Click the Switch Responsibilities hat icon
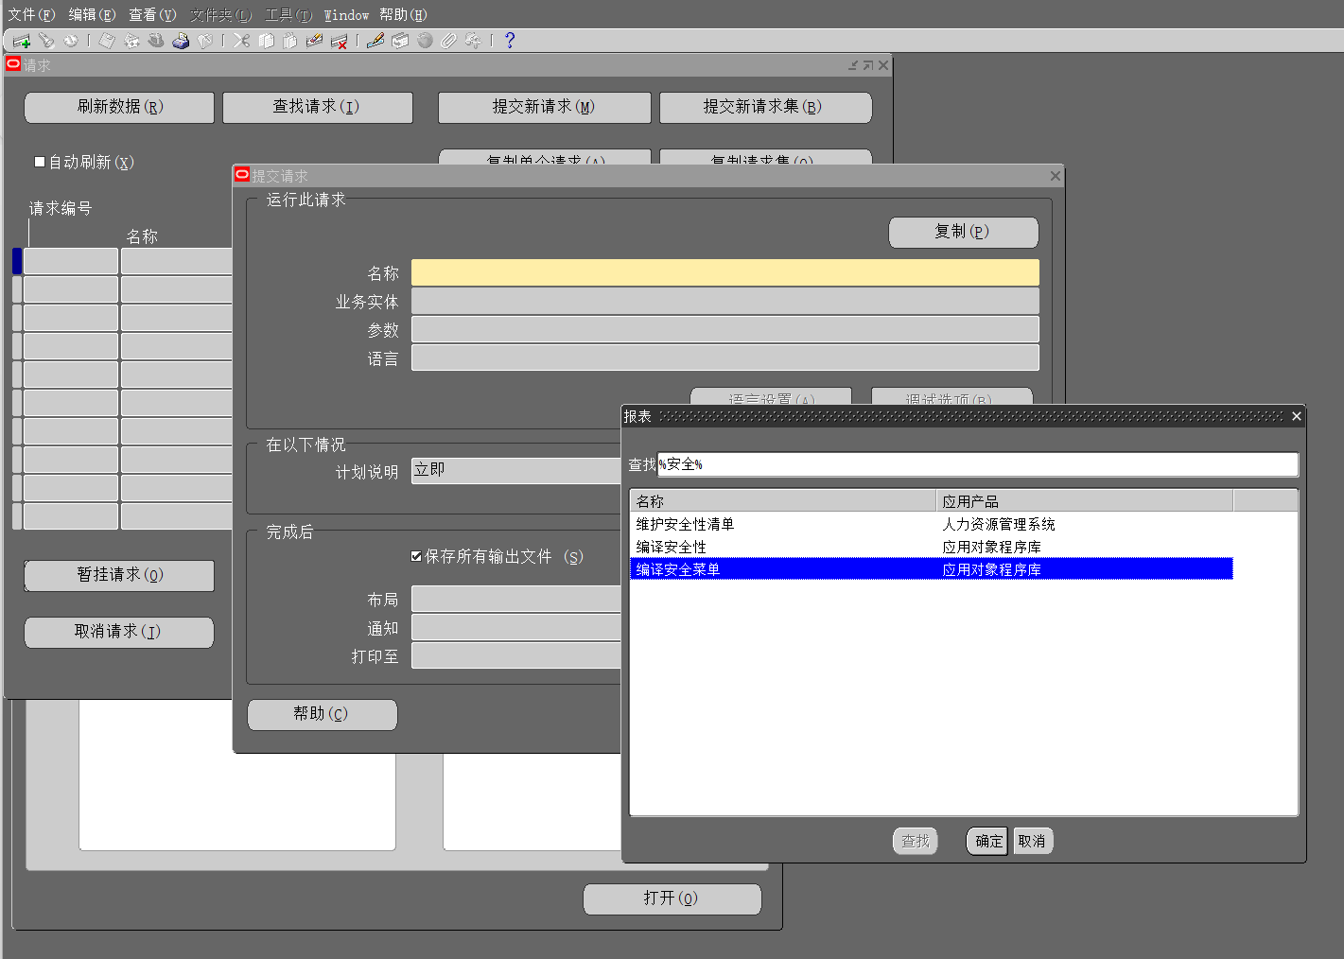 (x=156, y=41)
